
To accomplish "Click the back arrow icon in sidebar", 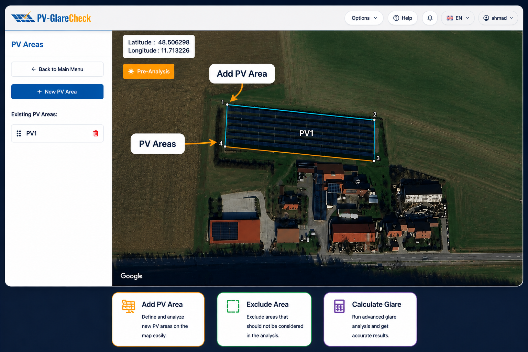I will click(x=34, y=69).
